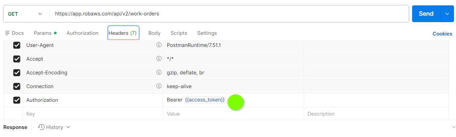Select the Accept key cell
This screenshot has width=456, height=137.
tap(93, 59)
